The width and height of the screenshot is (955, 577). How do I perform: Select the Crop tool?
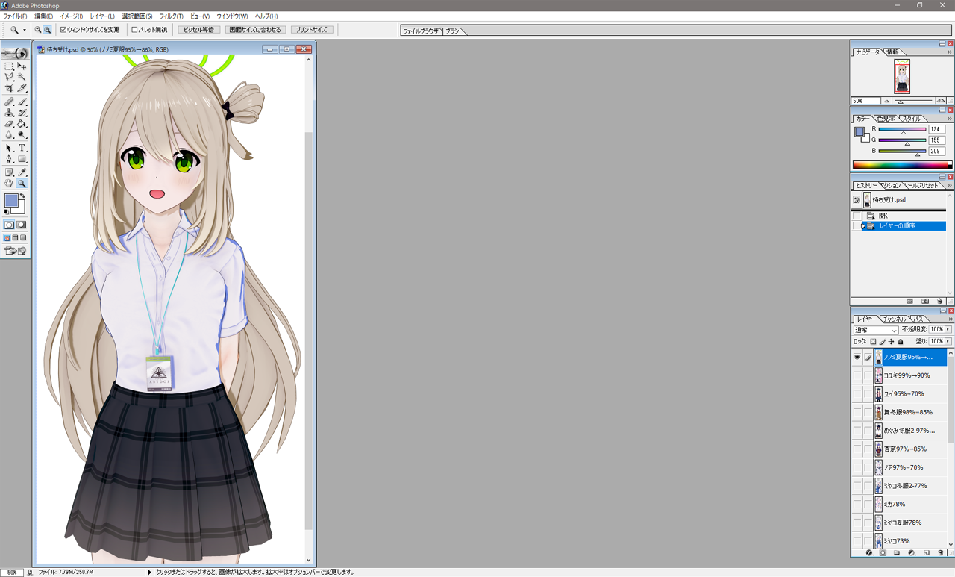pyautogui.click(x=9, y=88)
